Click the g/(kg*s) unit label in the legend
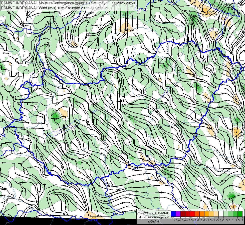Viewport: 245px width, 225px height. coord(154,221)
